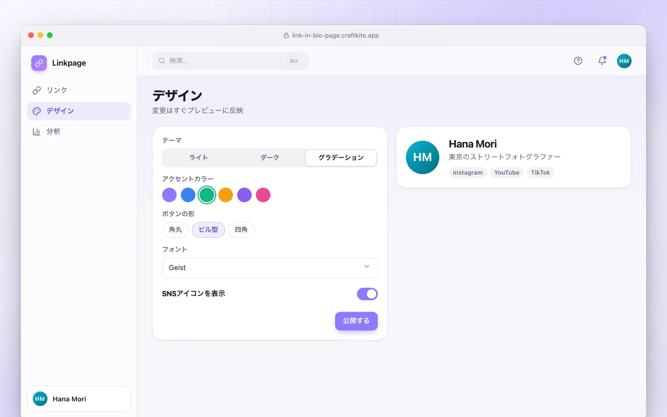Pick the orange accent color
Viewport: 667px width, 417px height.
pyautogui.click(x=226, y=195)
